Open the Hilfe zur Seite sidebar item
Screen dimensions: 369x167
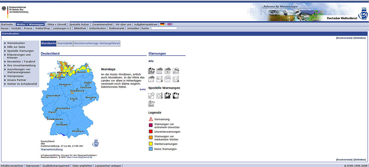(16, 47)
